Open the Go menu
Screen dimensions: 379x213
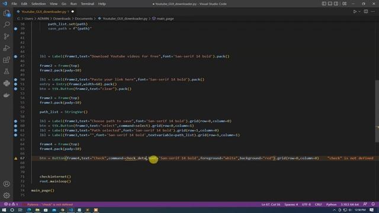pos(64,4)
